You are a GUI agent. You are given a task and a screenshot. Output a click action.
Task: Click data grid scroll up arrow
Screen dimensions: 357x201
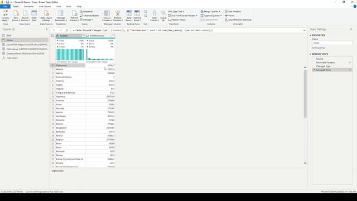[x=305, y=68]
